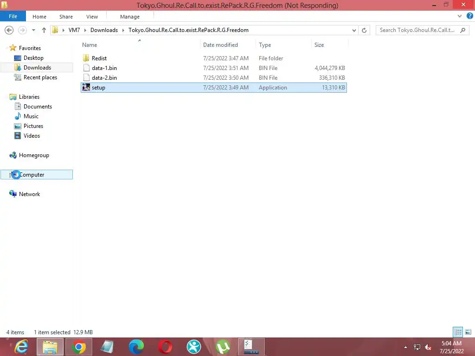Select the Redist folder icon
This screenshot has height=356, width=475.
(x=86, y=58)
